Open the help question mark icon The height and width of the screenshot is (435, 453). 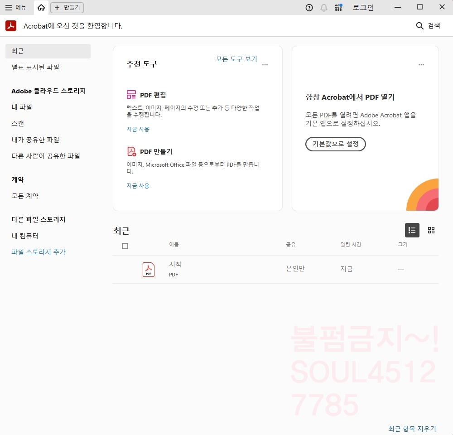coord(309,7)
